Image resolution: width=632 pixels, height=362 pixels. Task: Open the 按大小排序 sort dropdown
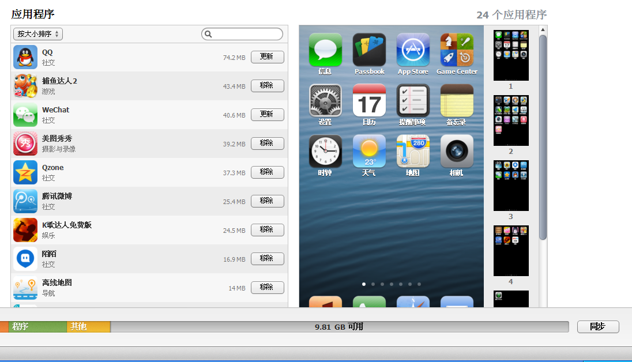point(38,34)
